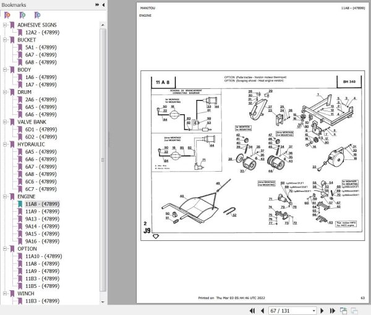Click the expand-all double arrow in Bookmarks header
371x315 pixels.
[97, 5]
